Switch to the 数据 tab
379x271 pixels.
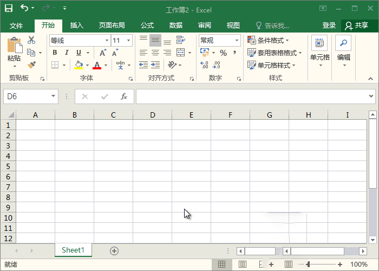pos(176,25)
